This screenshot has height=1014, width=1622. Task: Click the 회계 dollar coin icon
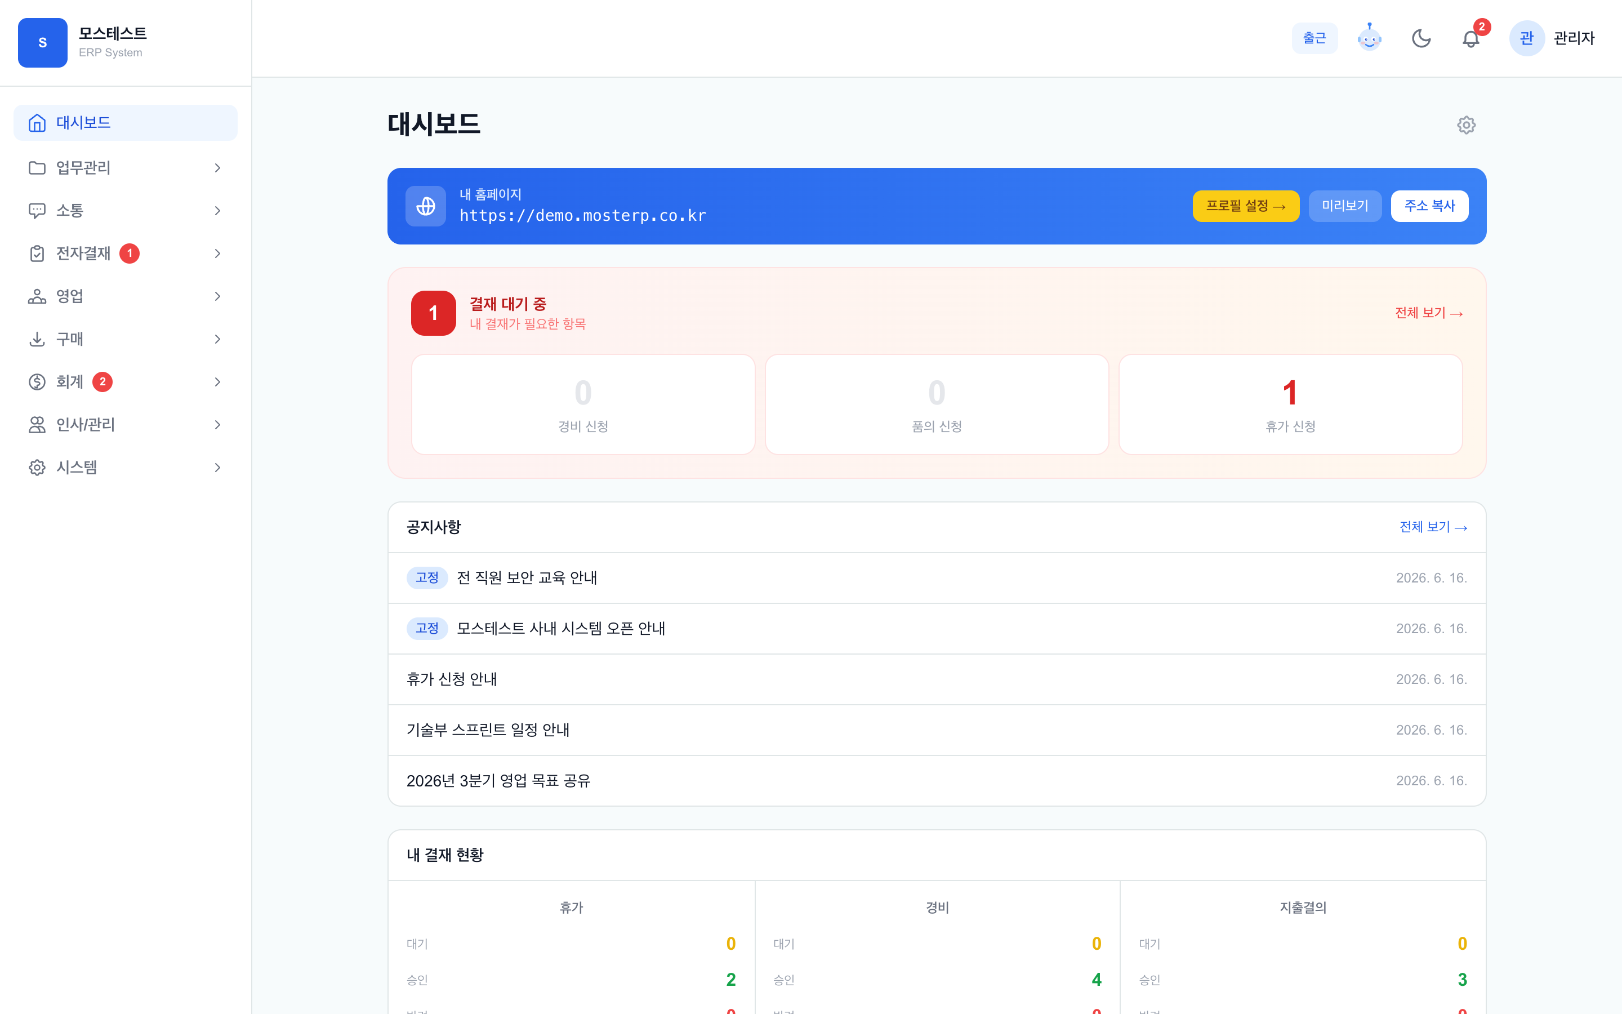(x=37, y=381)
